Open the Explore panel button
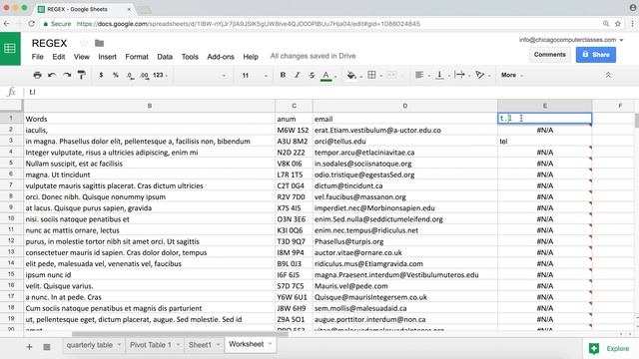The width and height of the screenshot is (639, 359). click(609, 348)
